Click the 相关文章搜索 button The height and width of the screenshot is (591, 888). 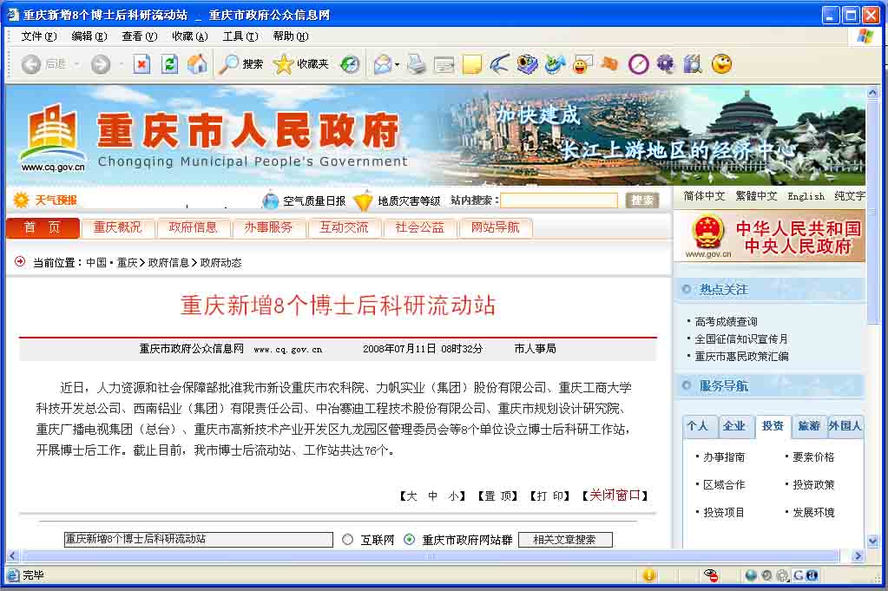pyautogui.click(x=564, y=540)
